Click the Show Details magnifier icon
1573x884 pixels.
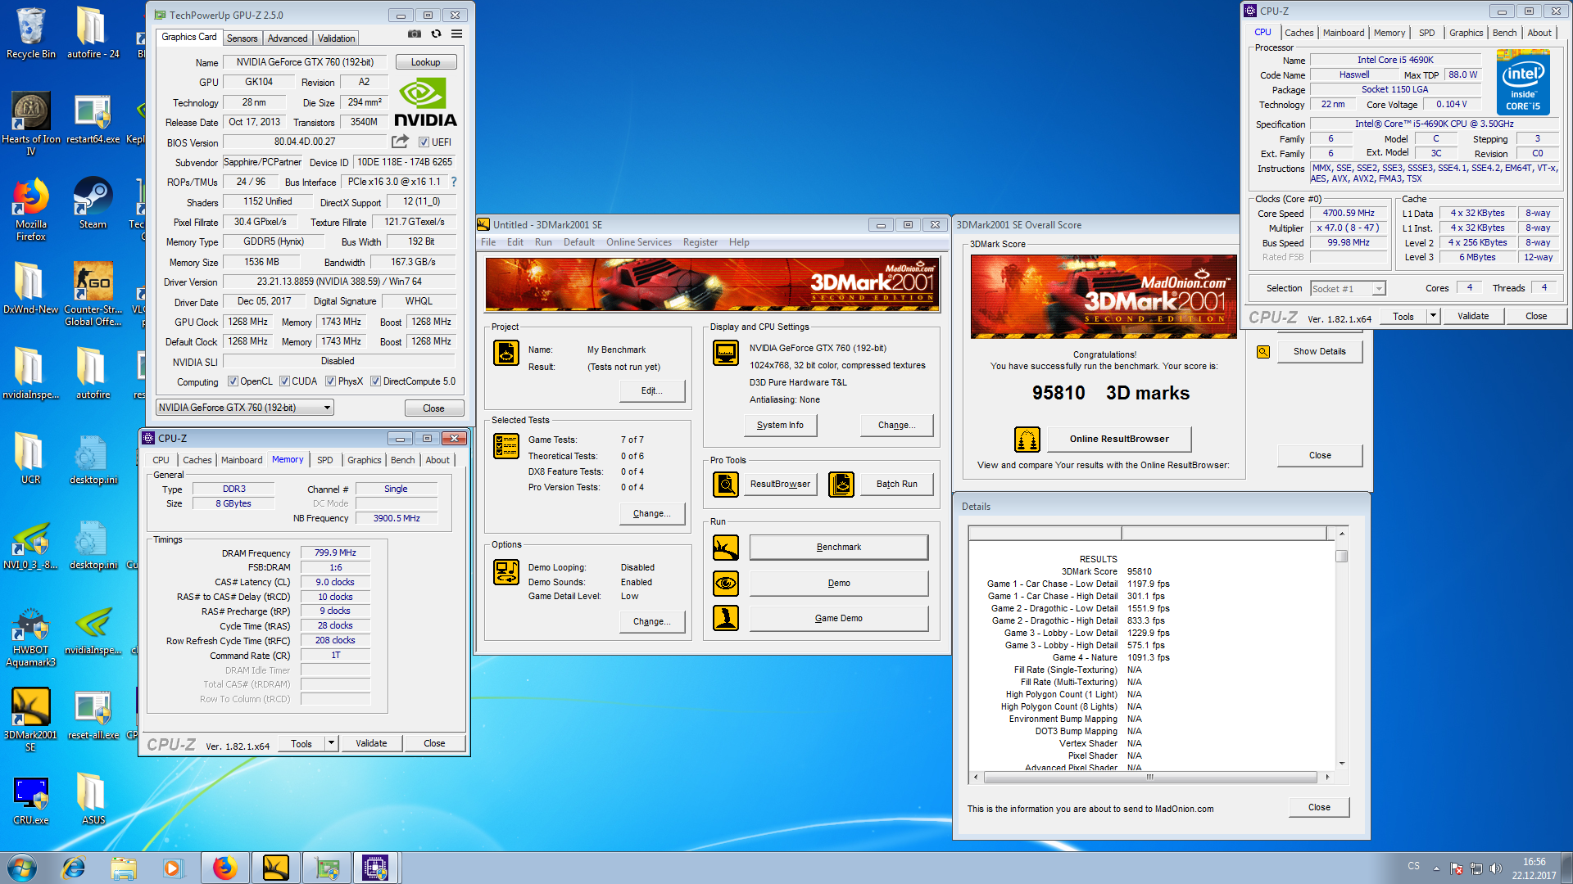(x=1263, y=352)
